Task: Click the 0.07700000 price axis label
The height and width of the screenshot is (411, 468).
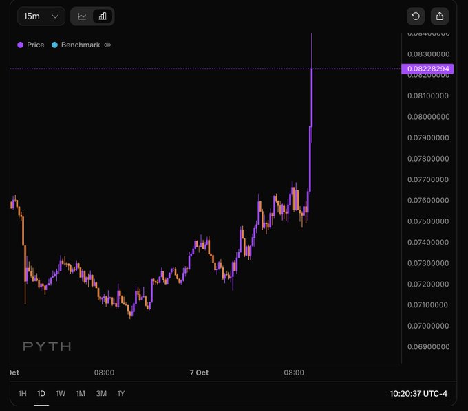Action: [428, 179]
